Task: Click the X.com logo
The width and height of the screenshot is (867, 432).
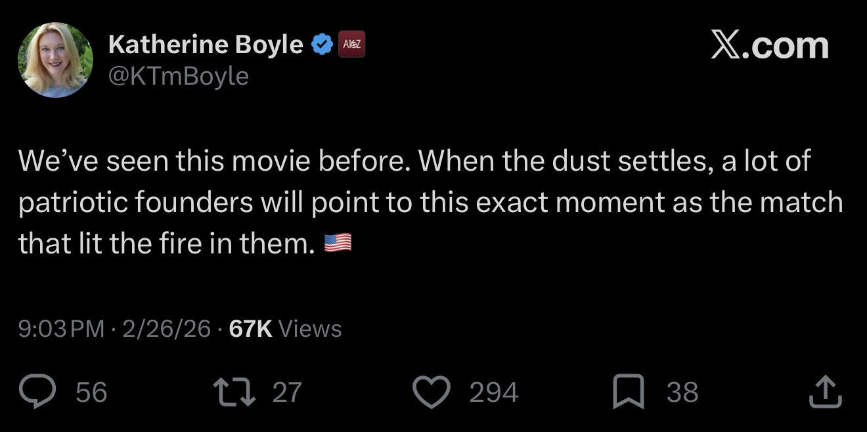Action: click(769, 45)
